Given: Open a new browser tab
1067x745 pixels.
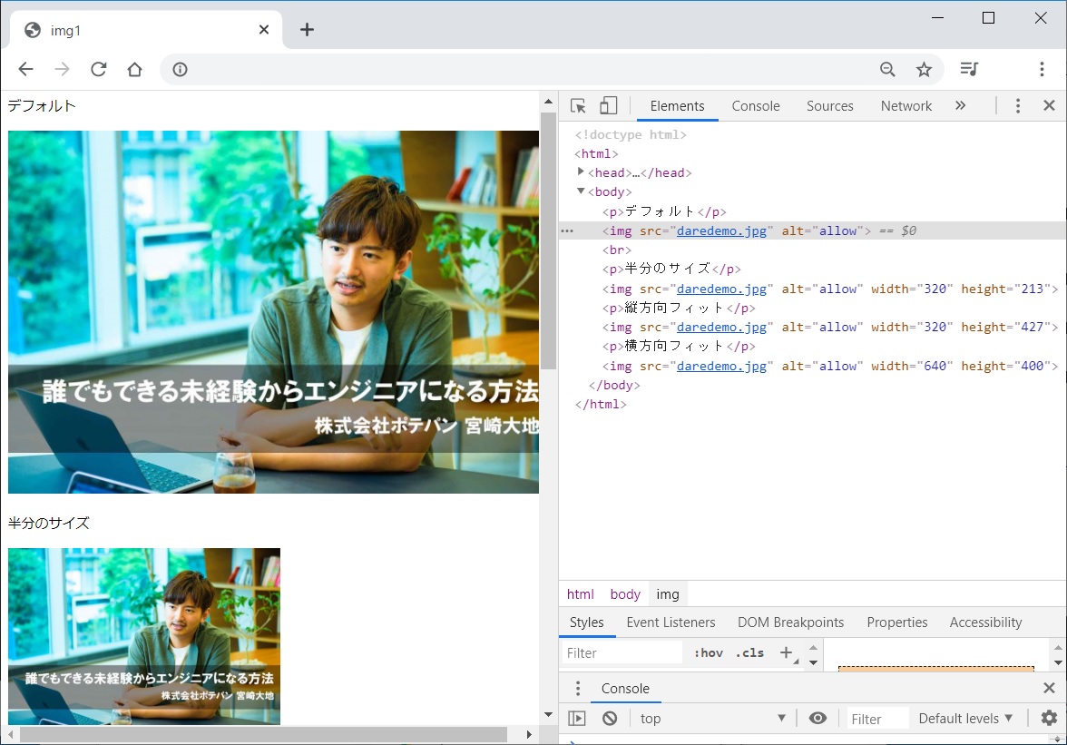Looking at the screenshot, I should pyautogui.click(x=307, y=29).
